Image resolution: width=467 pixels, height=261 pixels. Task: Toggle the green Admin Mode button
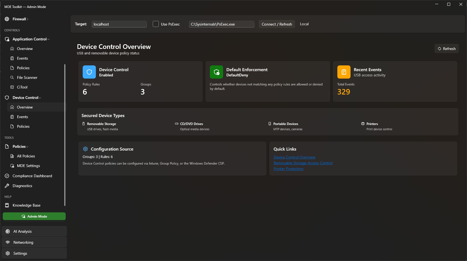pyautogui.click(x=34, y=216)
